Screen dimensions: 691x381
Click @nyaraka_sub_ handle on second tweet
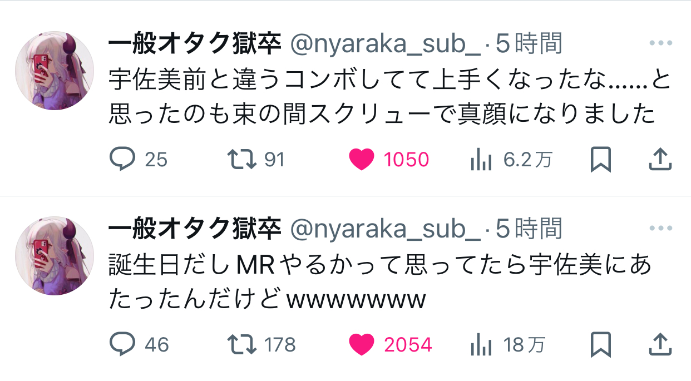click(385, 229)
